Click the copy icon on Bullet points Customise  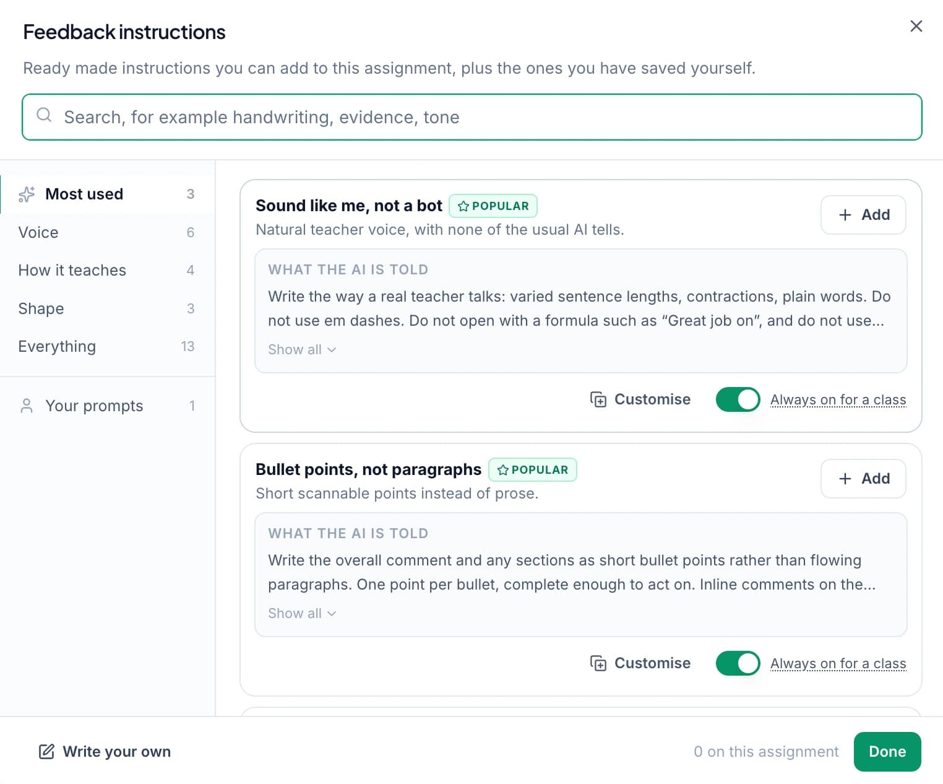598,663
